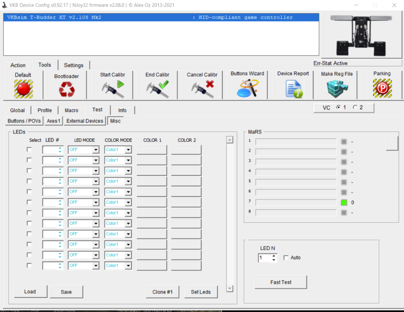
Task: Check the Select box in second LED row
Action: coord(29,160)
